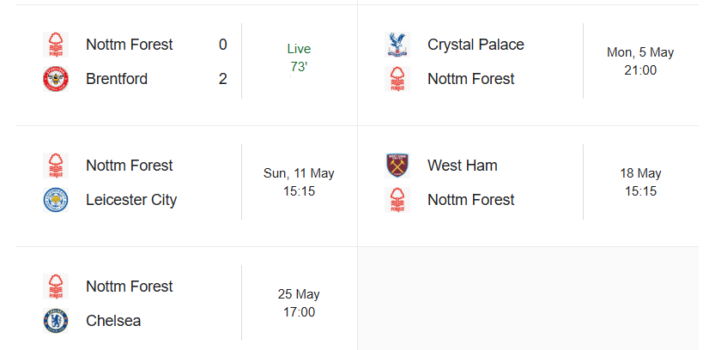Click the Crystal Palace eagle crest
The image size is (715, 350).
(397, 45)
